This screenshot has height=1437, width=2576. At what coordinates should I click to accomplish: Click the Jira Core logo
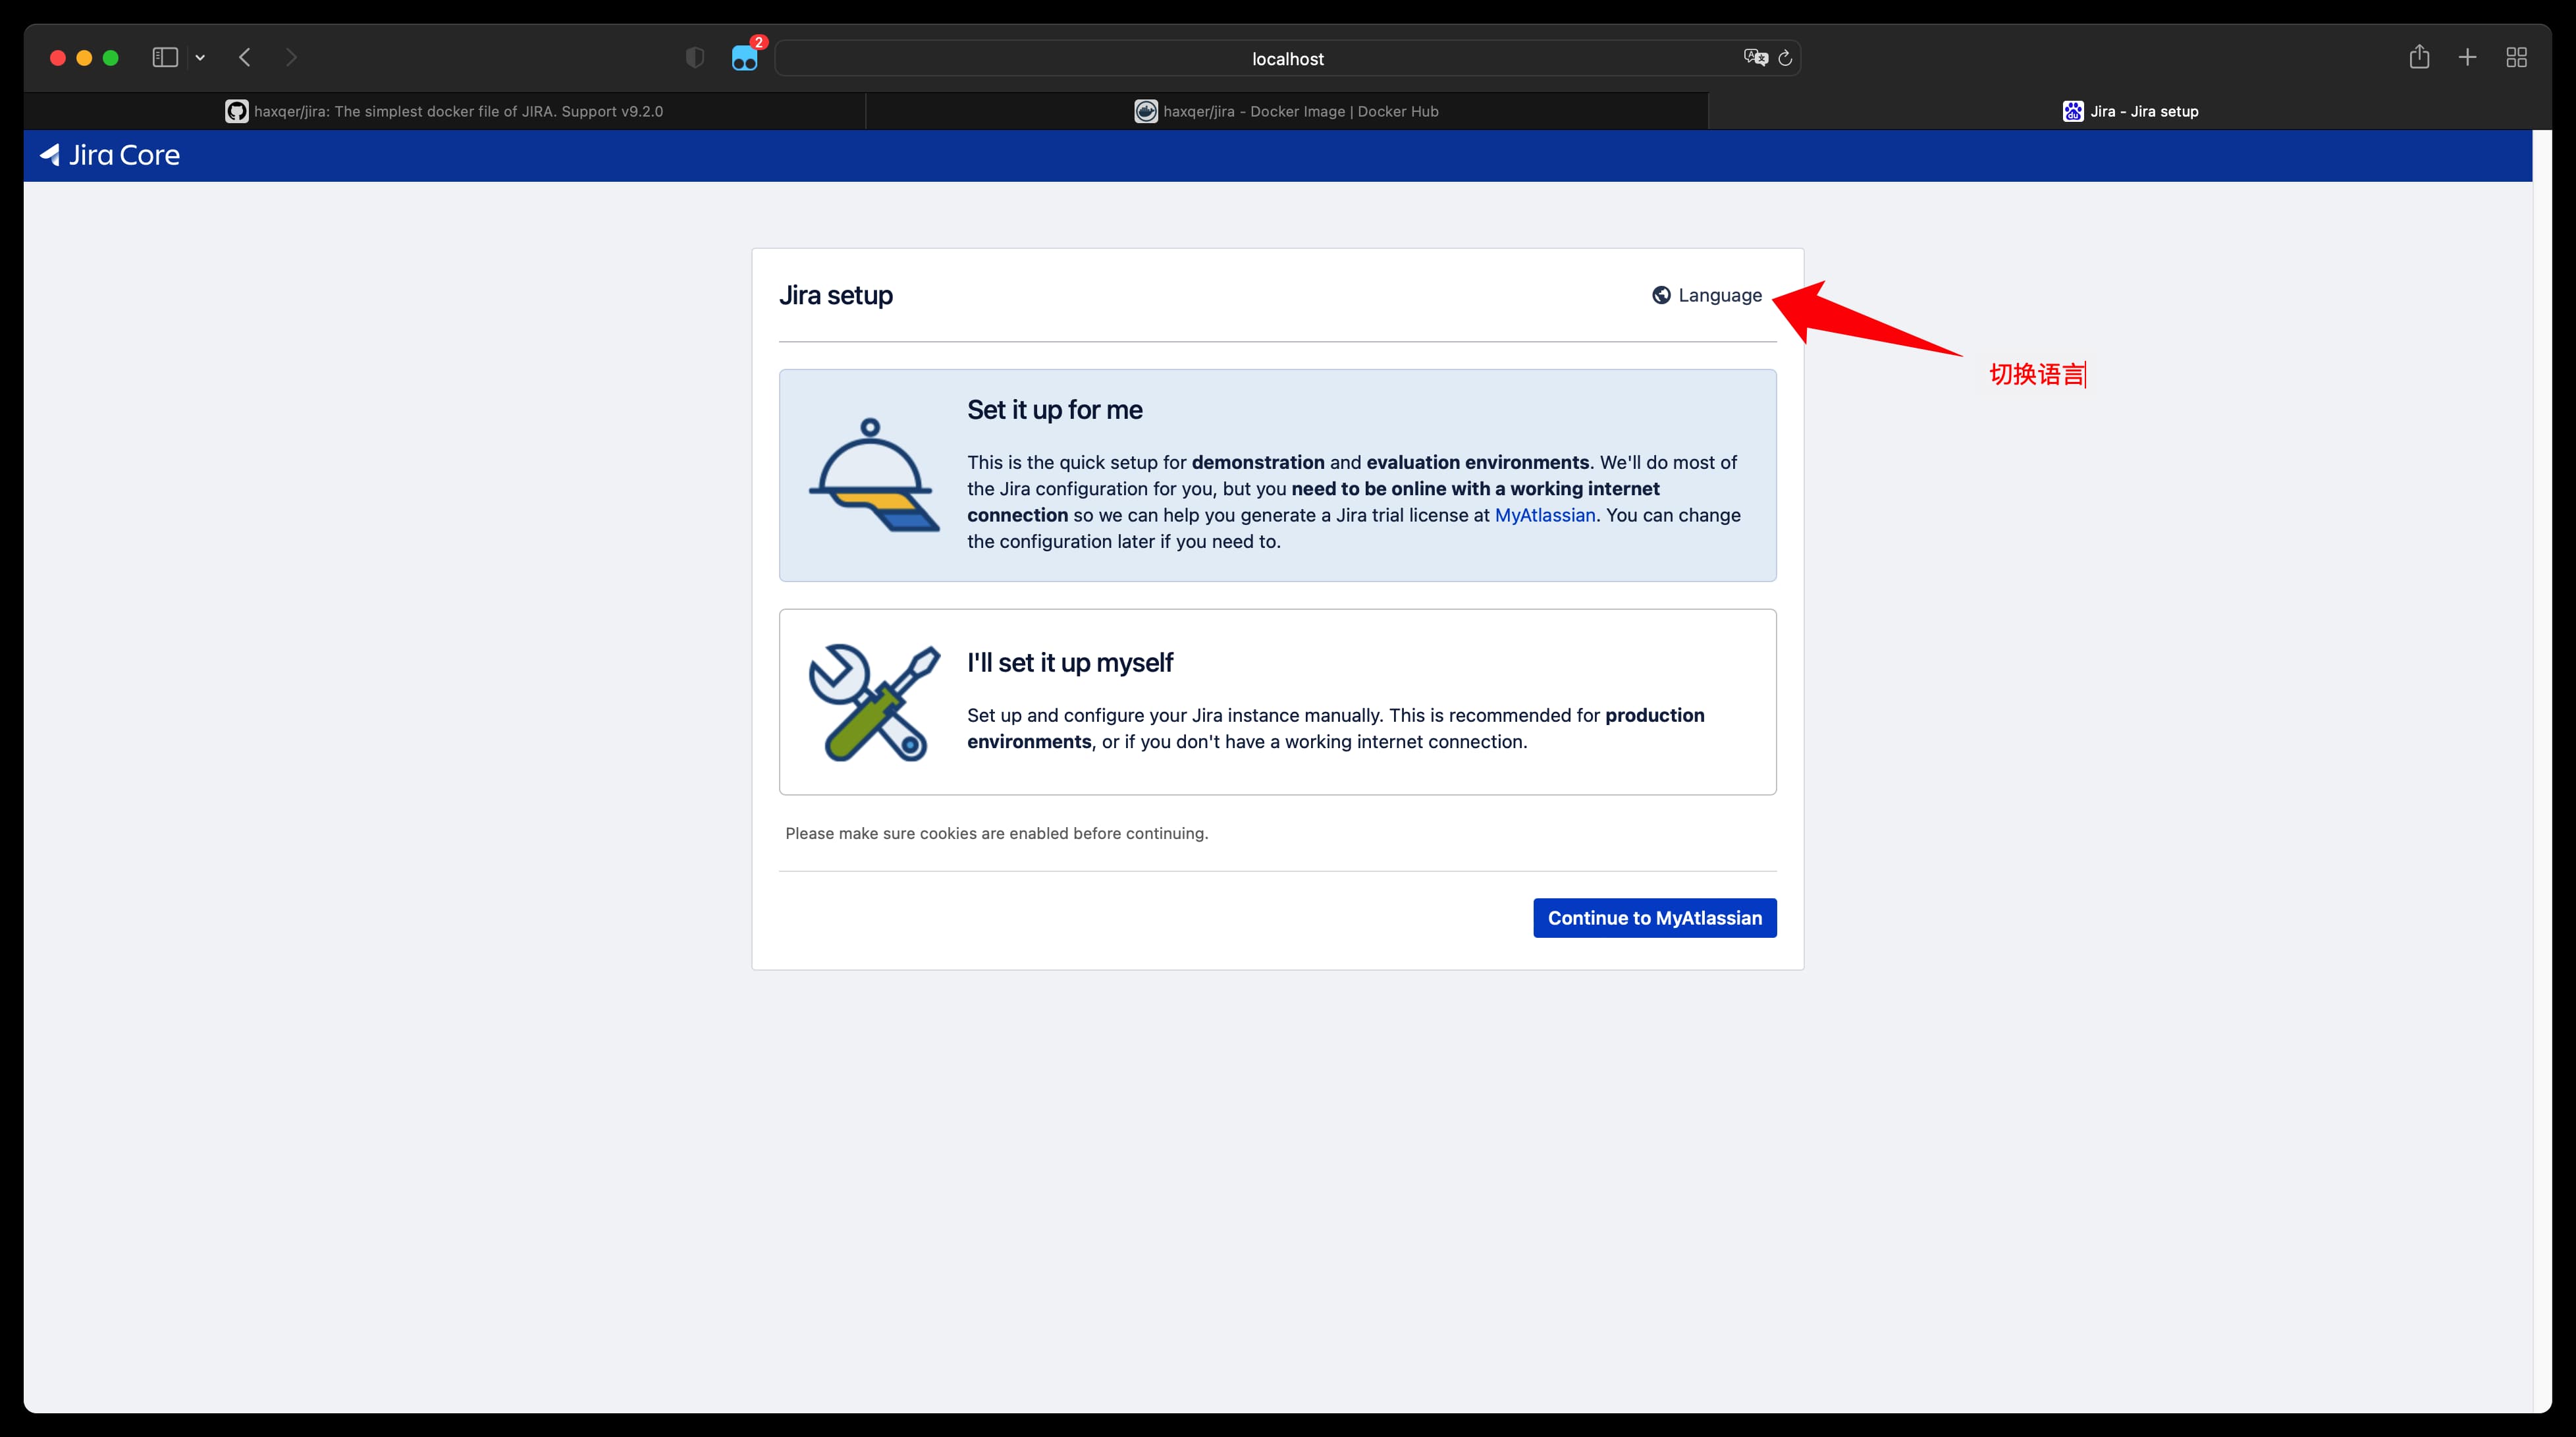click(110, 155)
